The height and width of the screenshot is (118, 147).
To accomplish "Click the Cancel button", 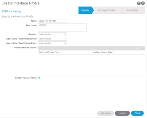I will click(x=122, y=113).
